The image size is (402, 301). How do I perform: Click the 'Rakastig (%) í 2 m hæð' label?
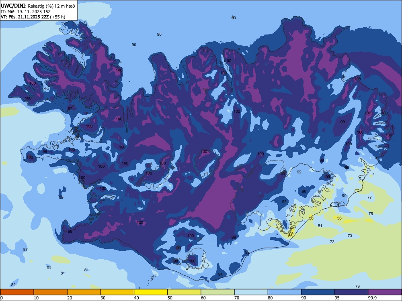[x=51, y=6]
